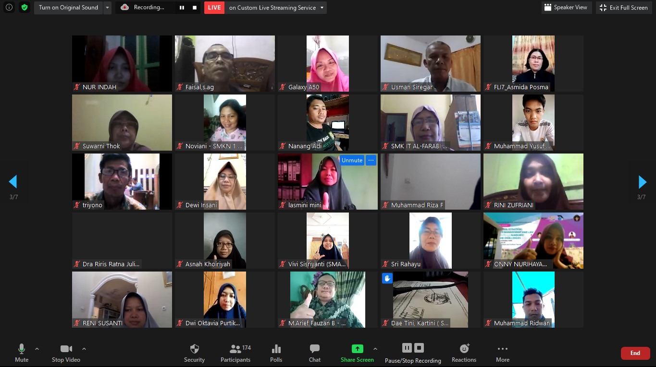Turn on Original Sound
Screen dimensions: 656x367
(68, 8)
